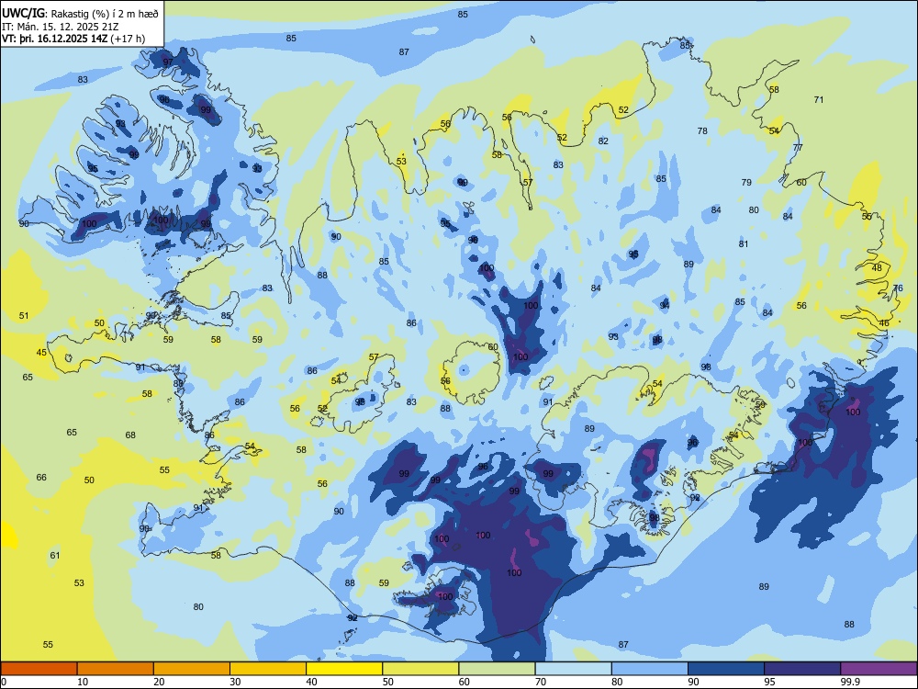This screenshot has height=689, width=918.
Task: Click legend tick label '99.9'
Action: click(x=849, y=682)
